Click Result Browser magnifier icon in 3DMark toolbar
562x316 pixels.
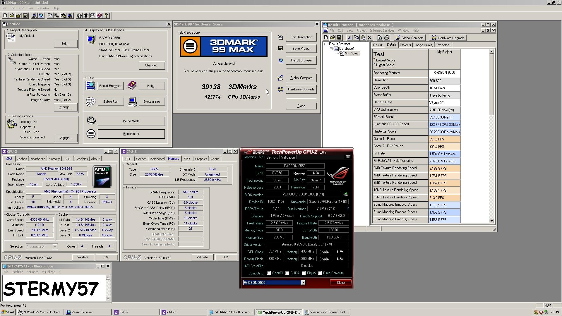tap(41, 16)
